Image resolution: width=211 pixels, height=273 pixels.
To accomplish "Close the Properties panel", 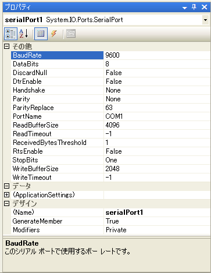I will coord(204,7).
